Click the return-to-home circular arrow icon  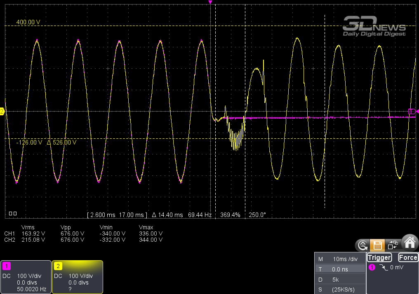pyautogui.click(x=363, y=245)
